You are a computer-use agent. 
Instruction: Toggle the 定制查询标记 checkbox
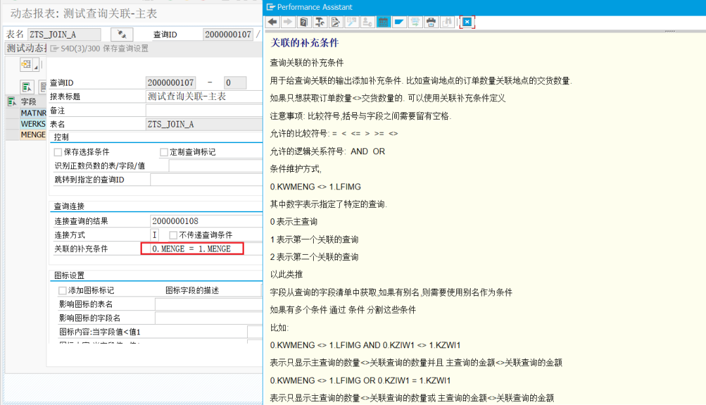click(164, 152)
